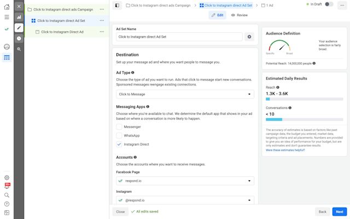This screenshot has height=219, width=350.
Task: Open the help question mark icon
Action: pyautogui.click(x=7, y=204)
